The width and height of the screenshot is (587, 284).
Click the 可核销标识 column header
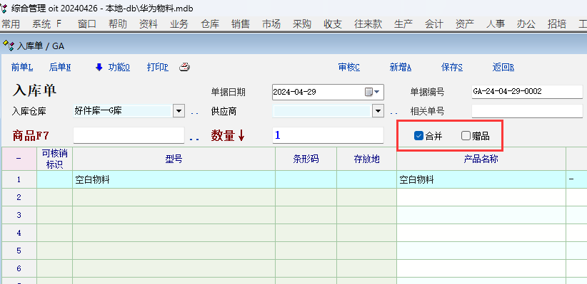point(55,159)
